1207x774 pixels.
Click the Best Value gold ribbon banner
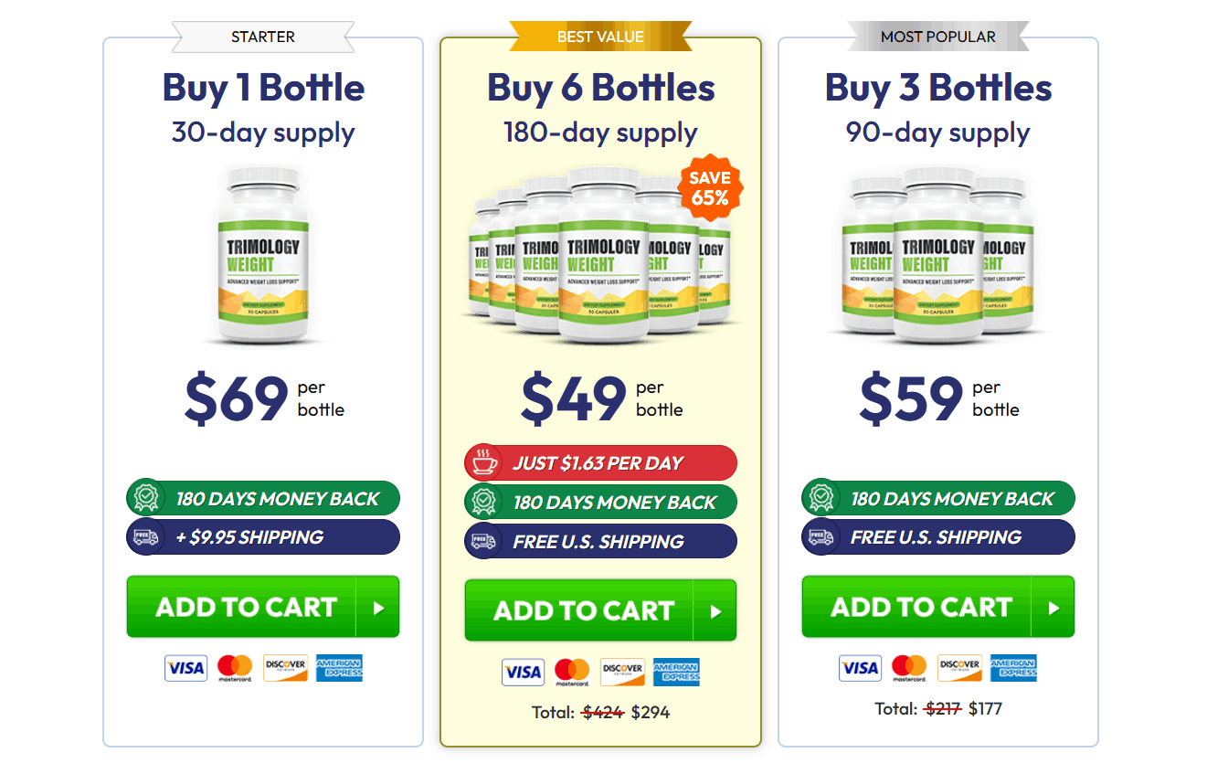(x=600, y=37)
